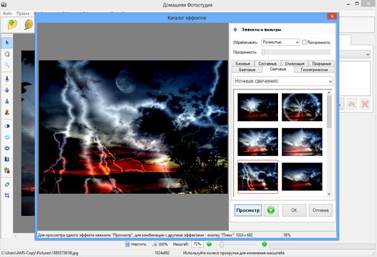Select the arrow pointer tool

pyautogui.click(x=7, y=43)
